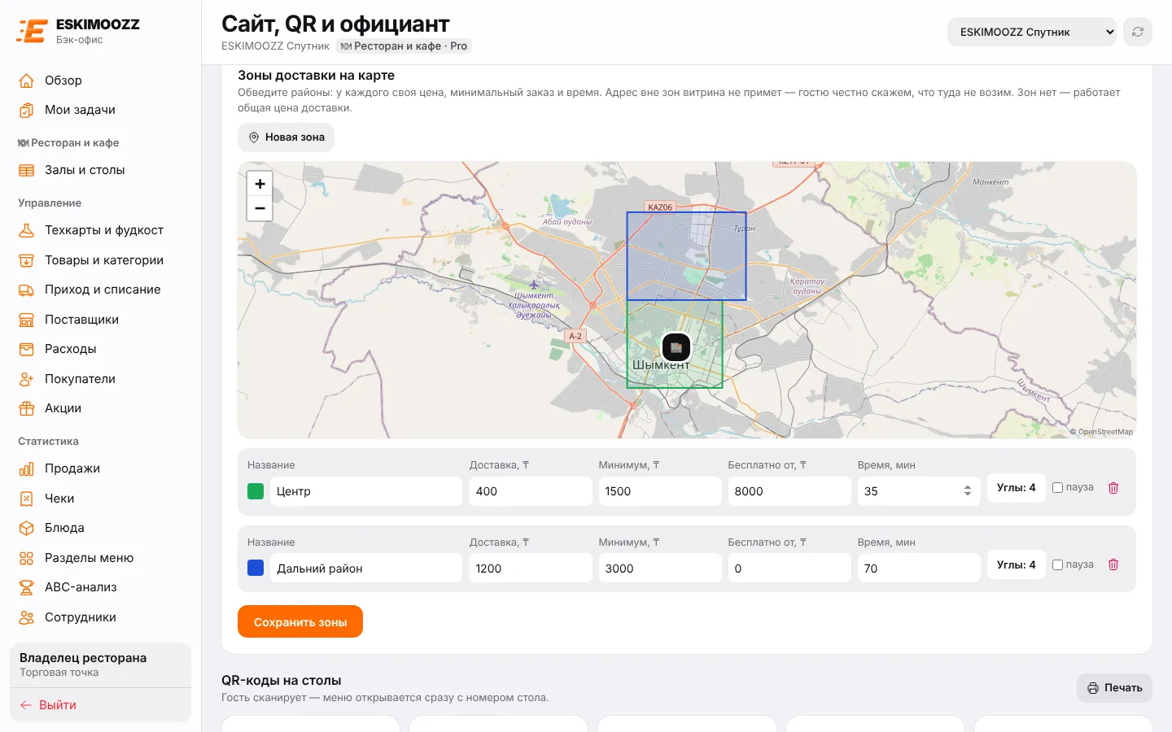Open the Мои задачи menu item
The image size is (1172, 732).
[x=100, y=110]
